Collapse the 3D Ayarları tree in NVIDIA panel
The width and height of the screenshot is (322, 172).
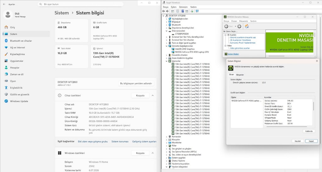pyautogui.click(x=225, y=35)
